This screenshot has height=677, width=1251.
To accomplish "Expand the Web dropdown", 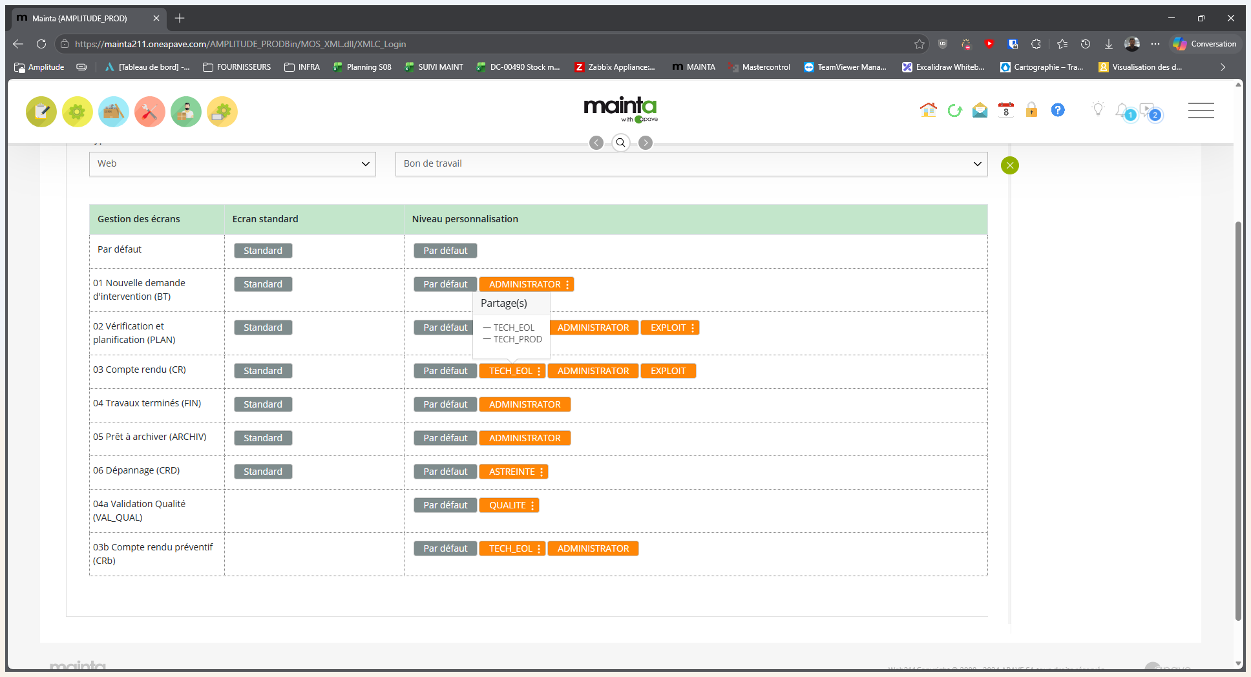I will click(233, 164).
